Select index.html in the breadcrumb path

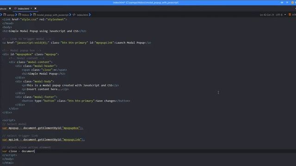tap(82, 15)
